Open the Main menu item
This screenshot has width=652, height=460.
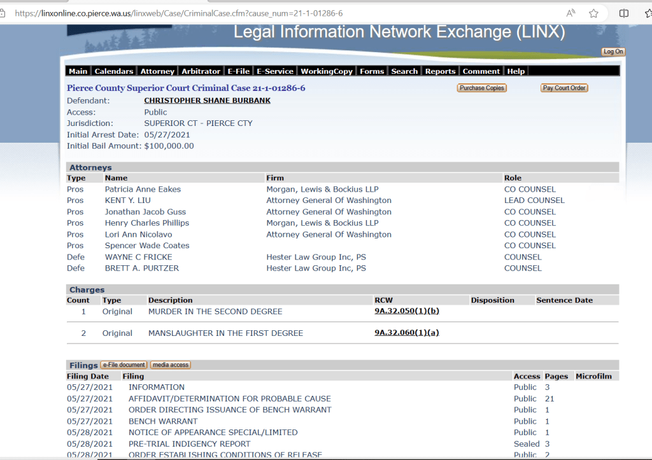78,71
